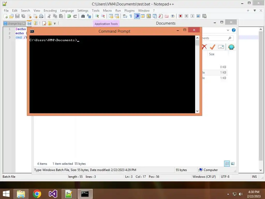Open the File menu in Notepad++
265x199 pixels.
[x=6, y=10]
